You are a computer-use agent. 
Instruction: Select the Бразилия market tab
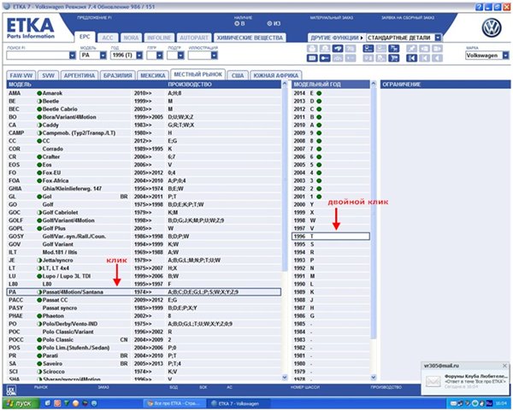coord(117,75)
